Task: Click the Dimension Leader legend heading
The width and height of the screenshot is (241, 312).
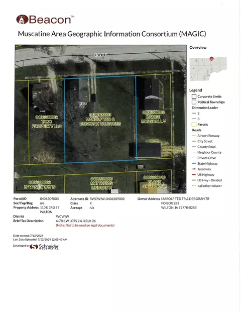Action: click(205, 108)
